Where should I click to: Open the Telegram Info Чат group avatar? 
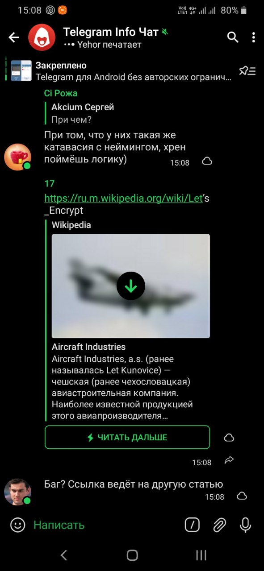coord(42,37)
